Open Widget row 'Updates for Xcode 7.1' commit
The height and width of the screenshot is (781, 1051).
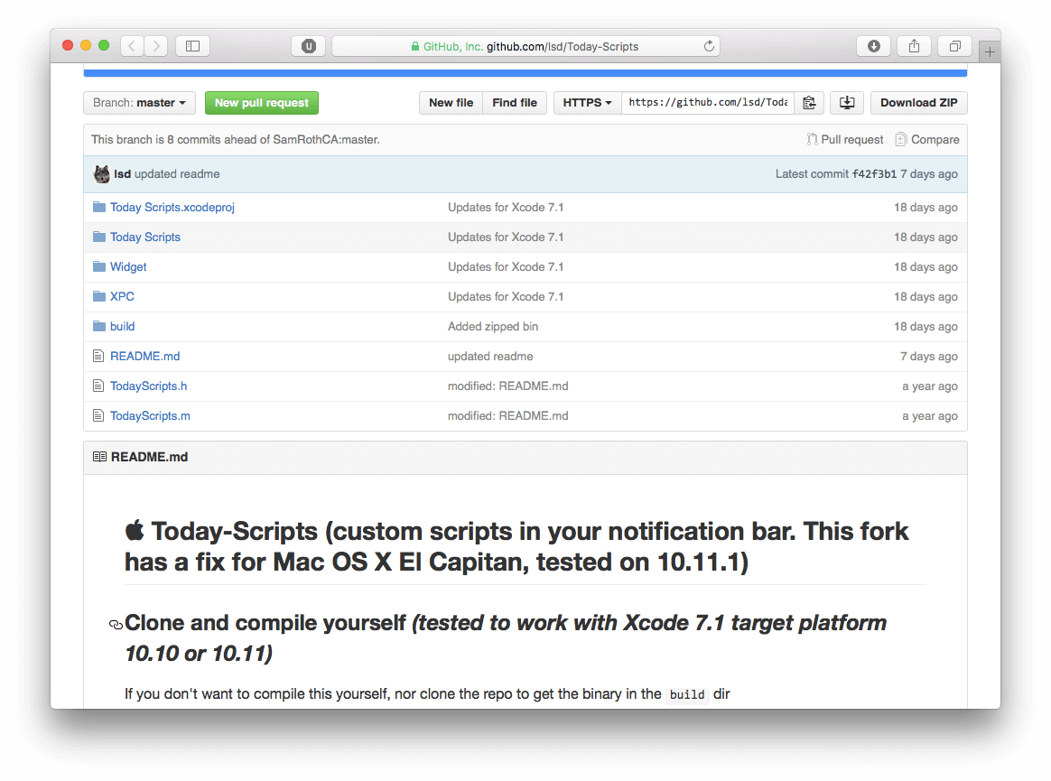click(506, 266)
